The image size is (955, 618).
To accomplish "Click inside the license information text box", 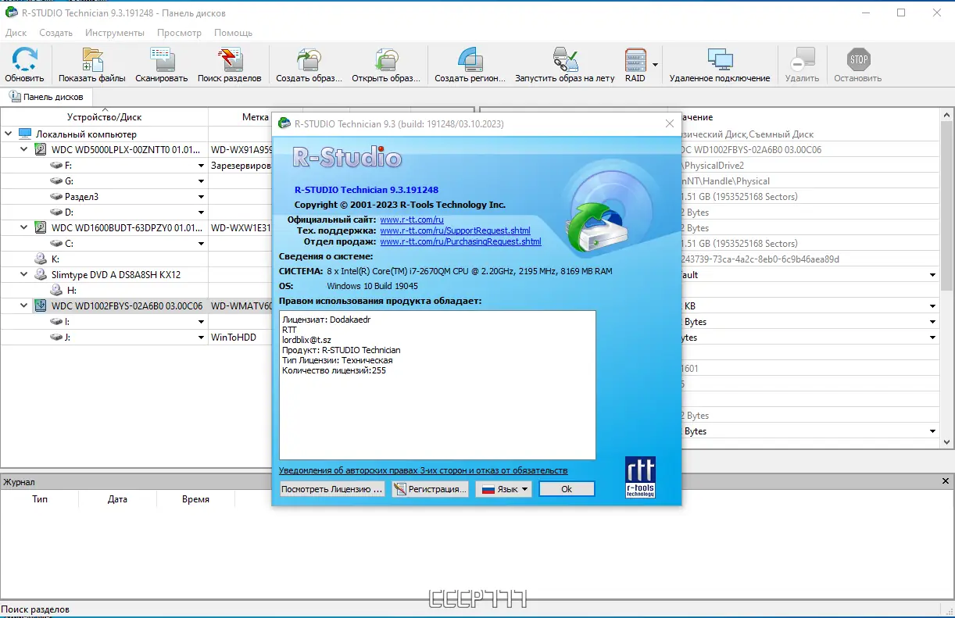I will 438,385.
